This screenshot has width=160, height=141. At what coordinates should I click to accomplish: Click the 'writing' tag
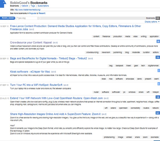(144, 37)
